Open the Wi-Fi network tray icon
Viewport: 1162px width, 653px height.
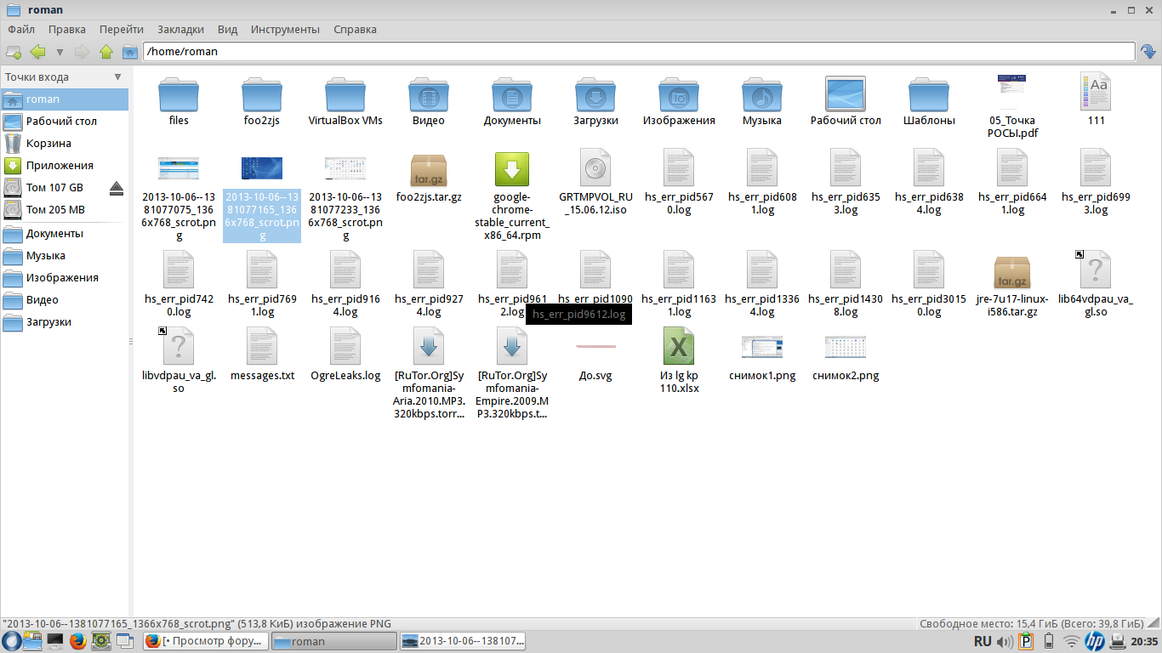[1071, 641]
